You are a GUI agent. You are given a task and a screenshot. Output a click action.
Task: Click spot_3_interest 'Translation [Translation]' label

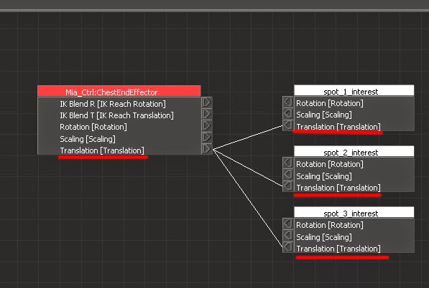click(338, 249)
